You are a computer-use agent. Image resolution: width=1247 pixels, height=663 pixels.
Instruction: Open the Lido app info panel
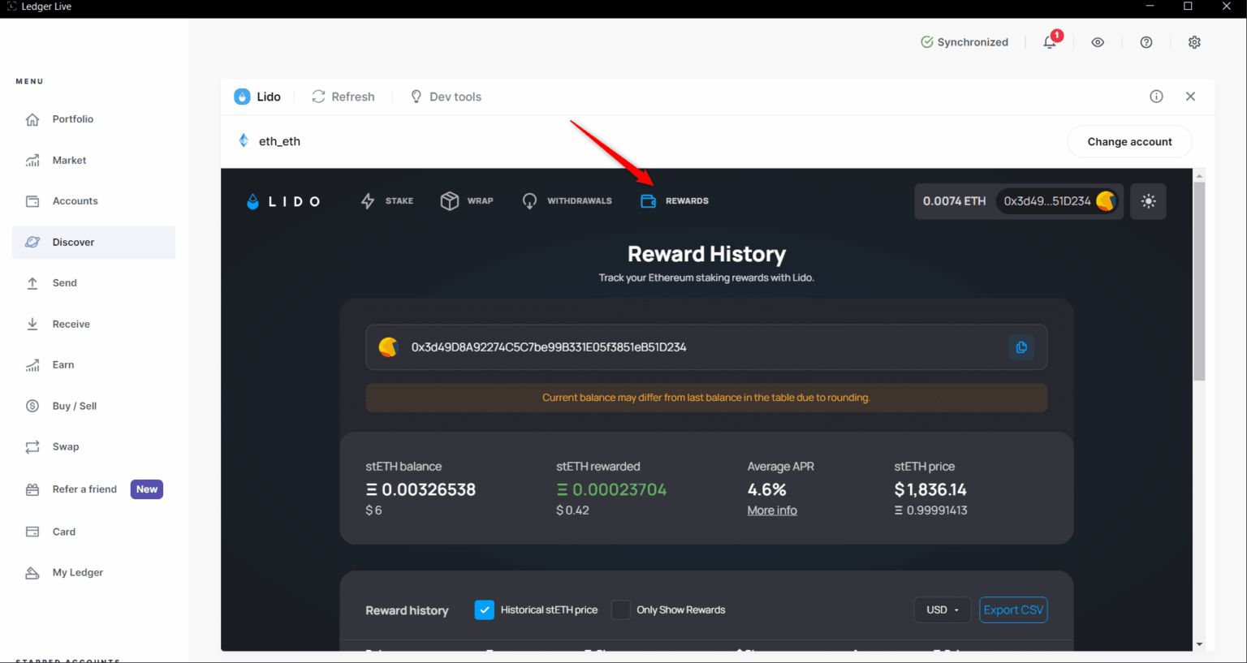point(1156,96)
